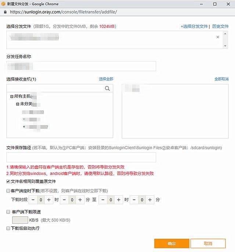Click 全部取消 link
The height and width of the screenshot is (252, 235).
[221, 79]
